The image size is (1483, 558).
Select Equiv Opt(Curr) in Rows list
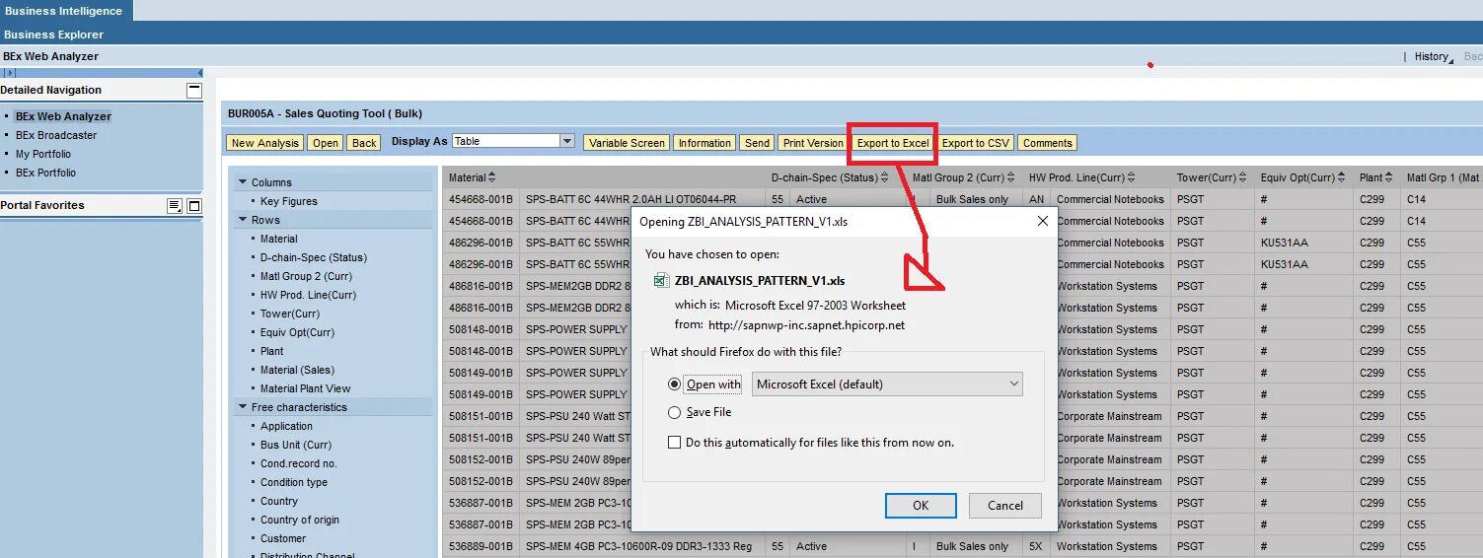click(297, 332)
